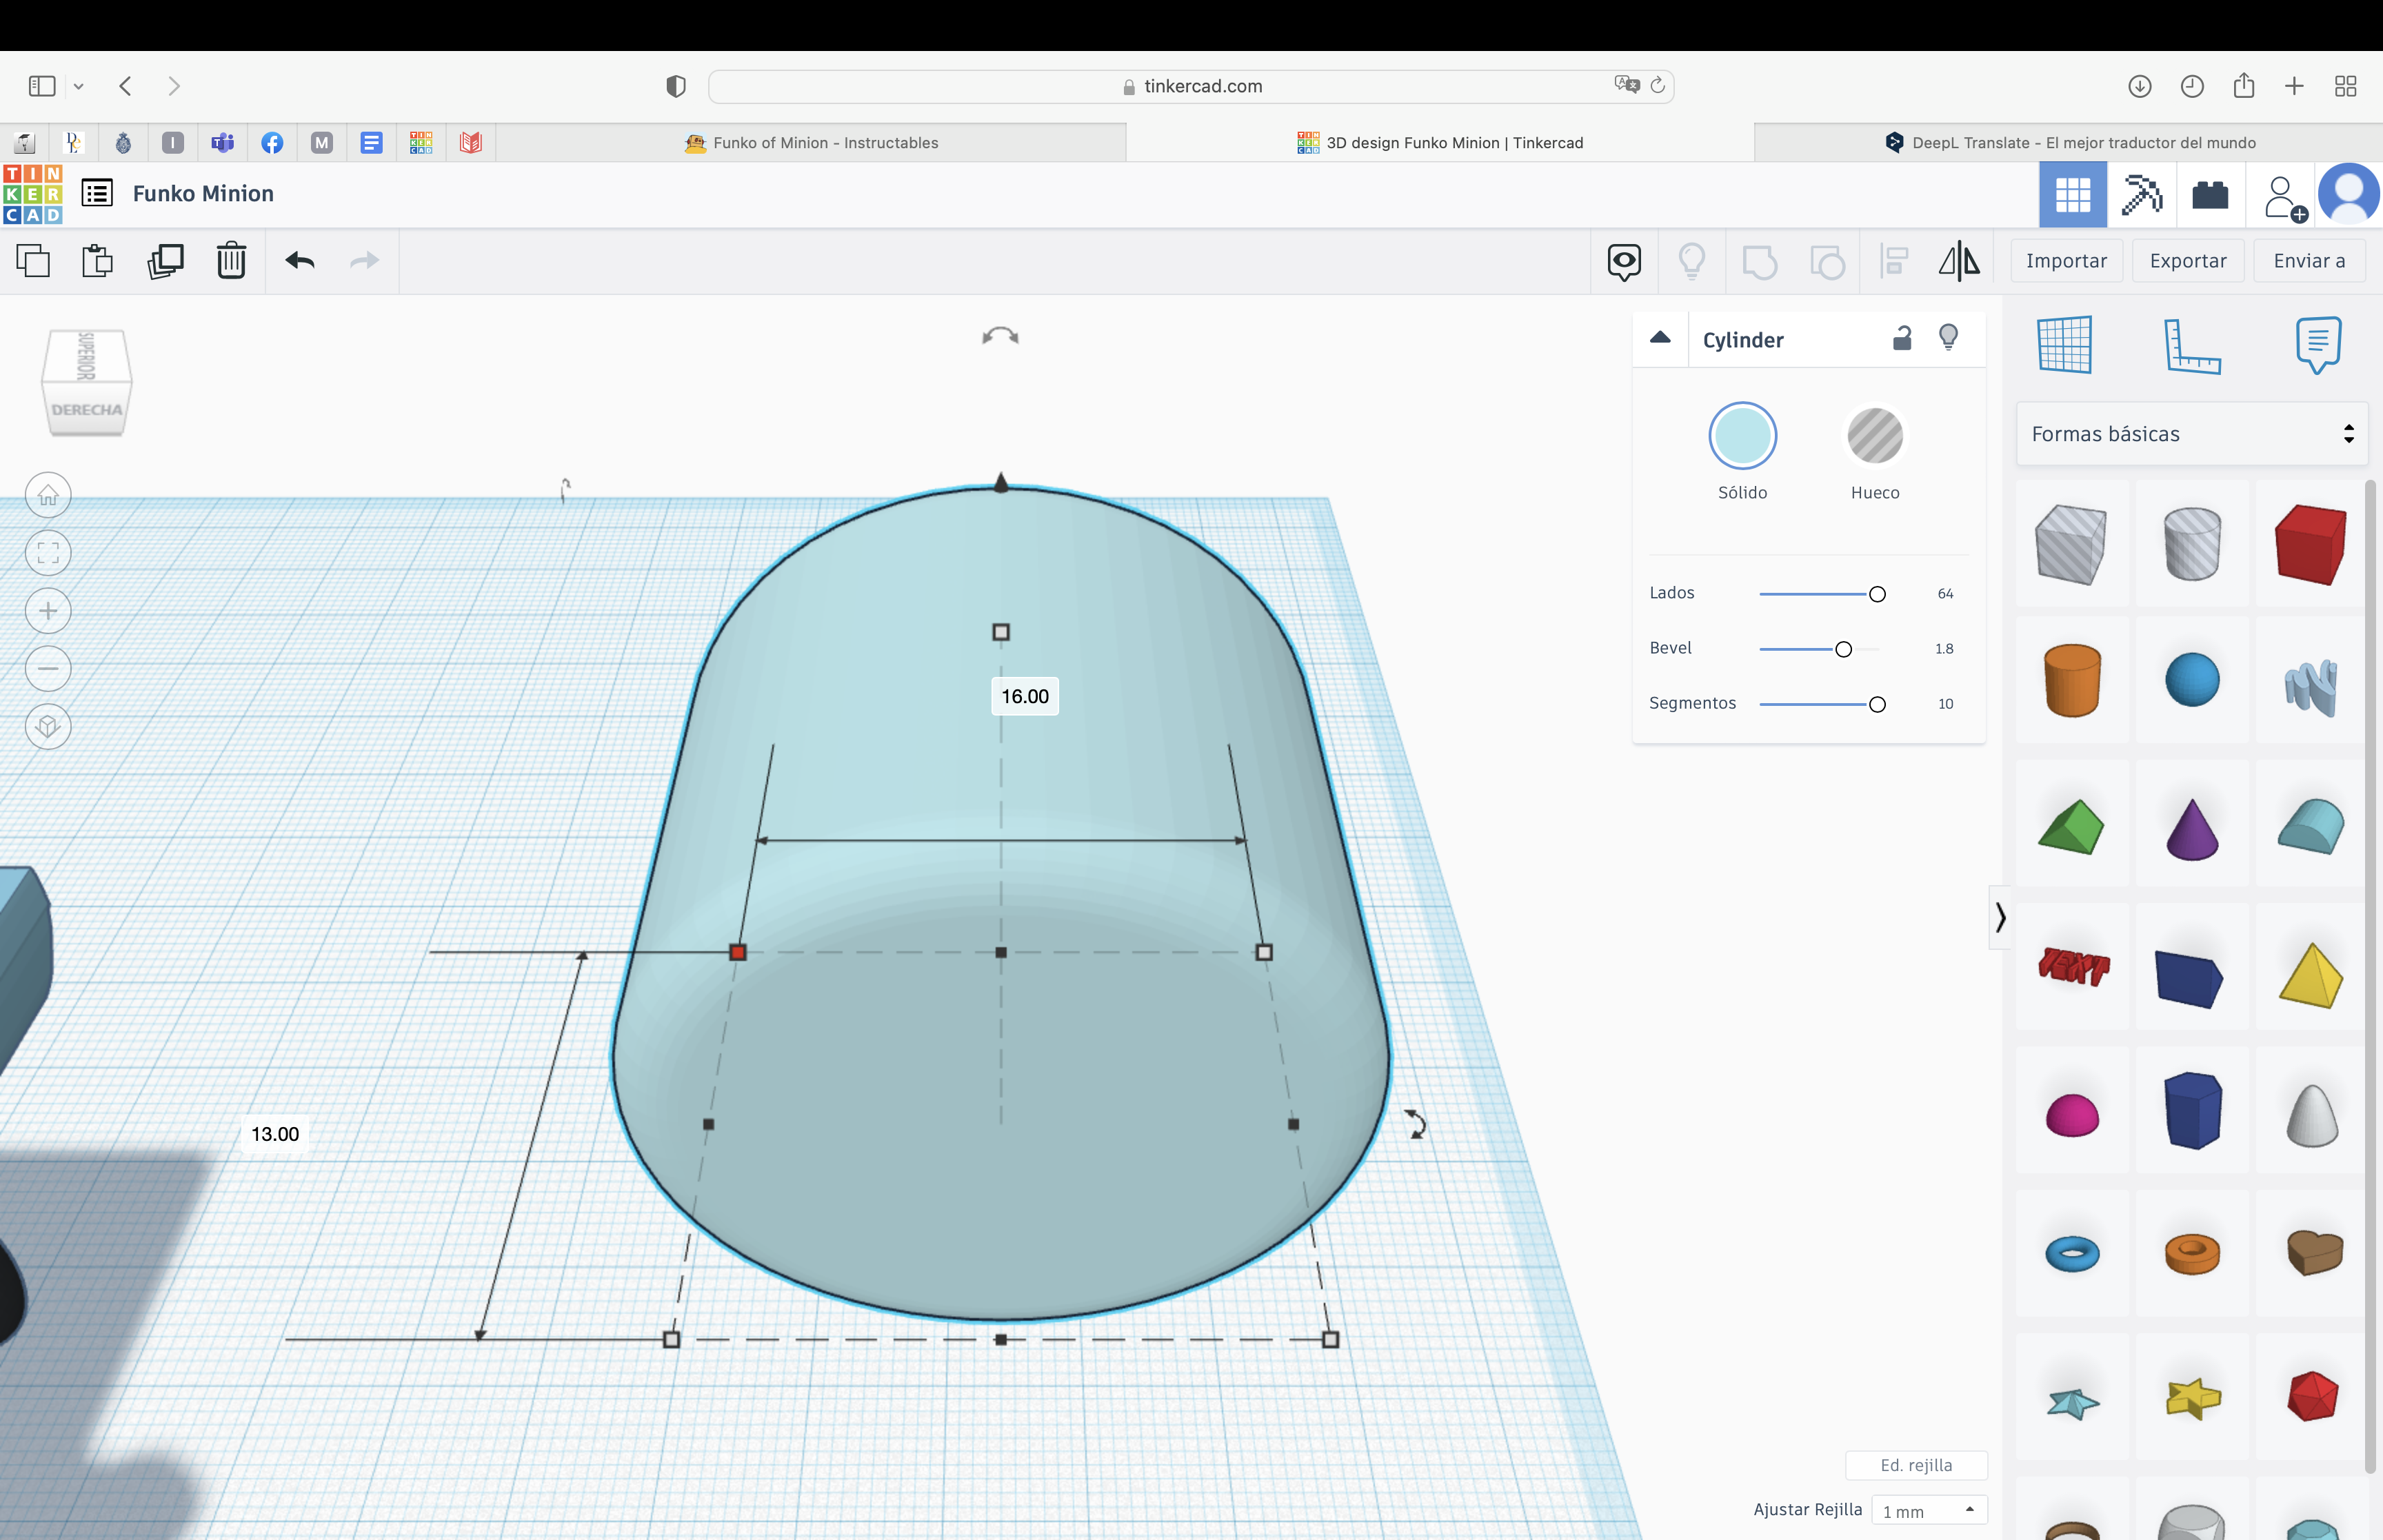
Task: Switch to 3D design Funko Minion Tinkercad tab
Action: click(1440, 143)
